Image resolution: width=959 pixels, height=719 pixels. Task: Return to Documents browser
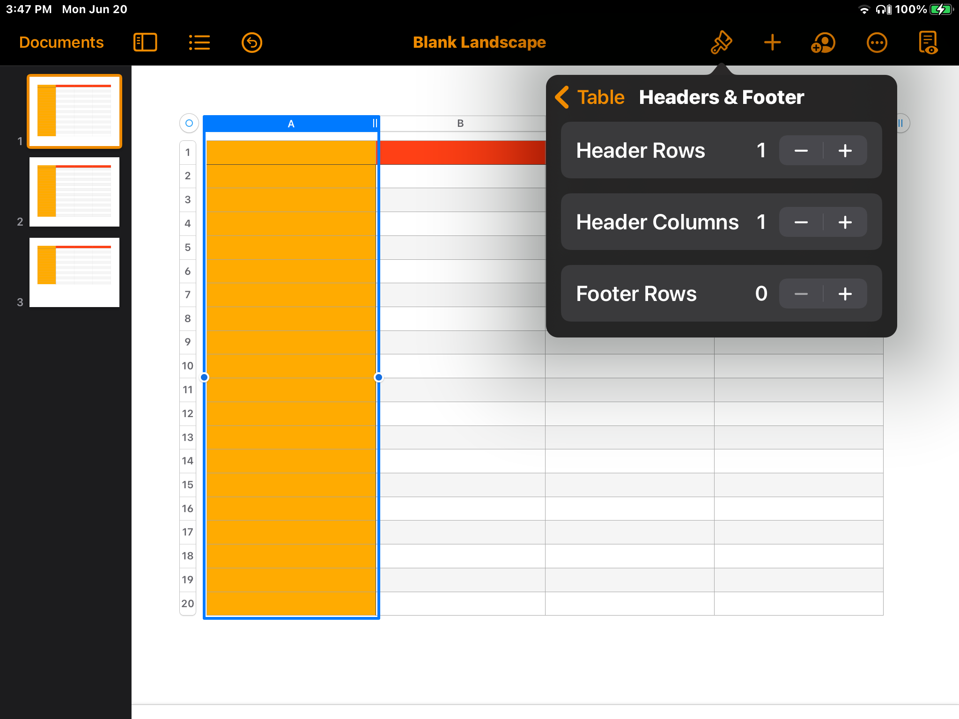pos(61,43)
